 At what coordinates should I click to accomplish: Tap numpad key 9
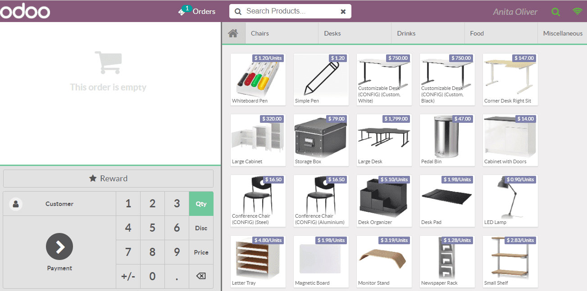coord(177,252)
